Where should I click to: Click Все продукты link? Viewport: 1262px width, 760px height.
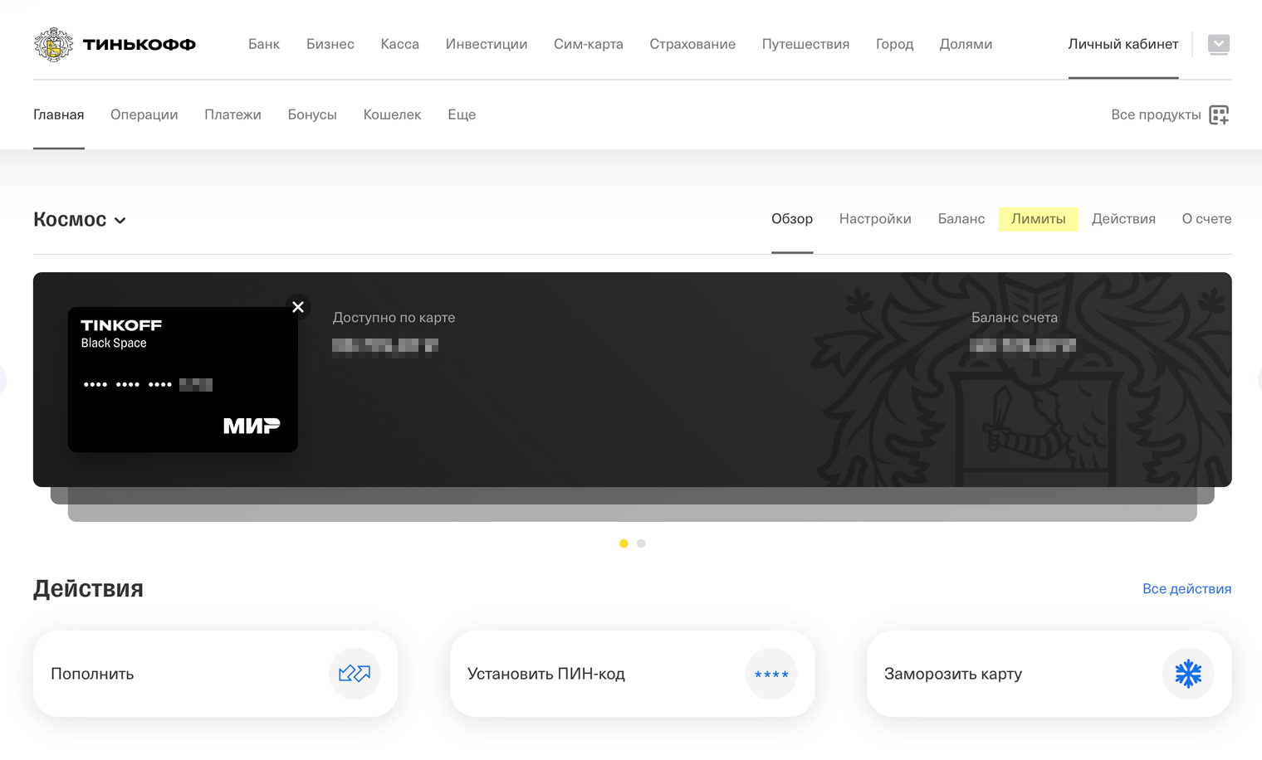pos(1156,114)
